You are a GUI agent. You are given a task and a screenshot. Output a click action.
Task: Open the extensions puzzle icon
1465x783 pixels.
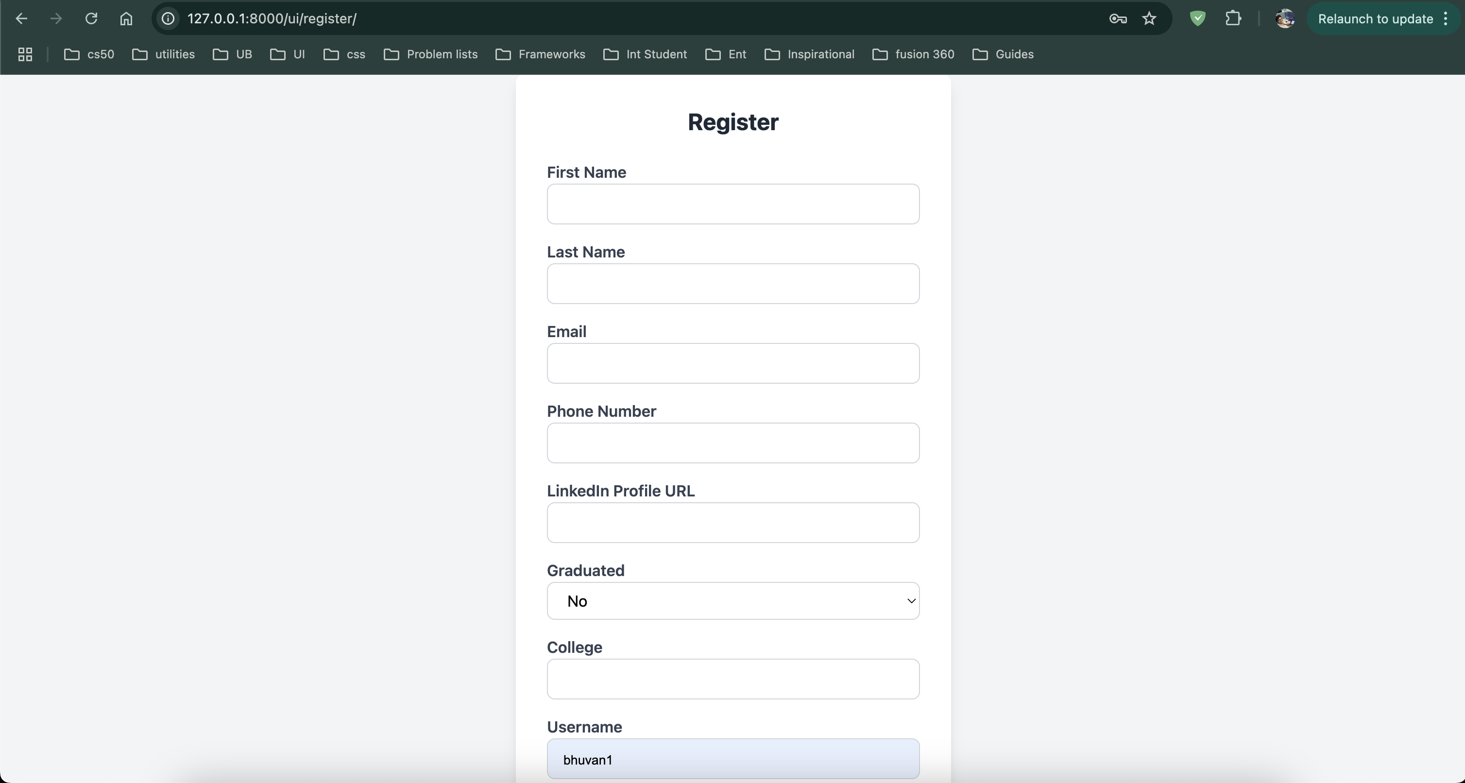coord(1233,19)
